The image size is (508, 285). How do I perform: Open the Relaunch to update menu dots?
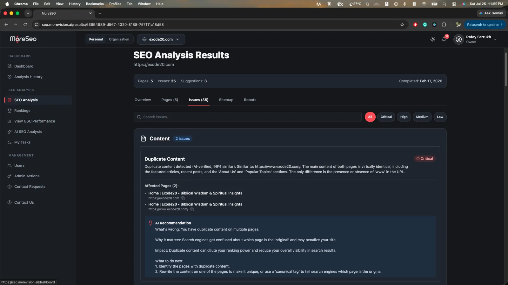pyautogui.click(x=502, y=25)
